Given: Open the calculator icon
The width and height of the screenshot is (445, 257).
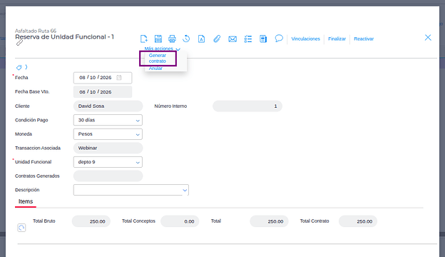Looking at the screenshot, I should coord(263,39).
